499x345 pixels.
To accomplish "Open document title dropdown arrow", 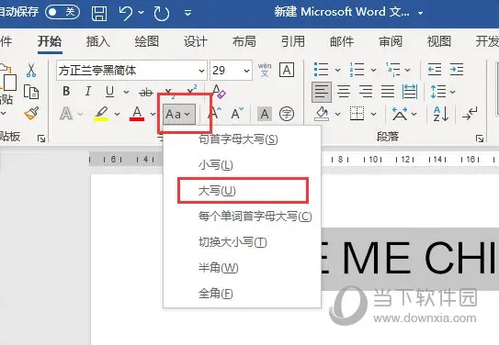I will click(420, 13).
